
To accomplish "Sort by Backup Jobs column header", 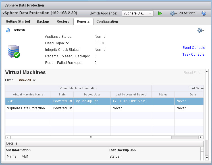I will click(92, 95).
